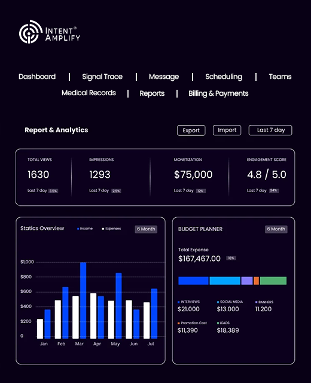Click the Promotion Cost legend square
This screenshot has width=311, height=383.
coord(179,323)
